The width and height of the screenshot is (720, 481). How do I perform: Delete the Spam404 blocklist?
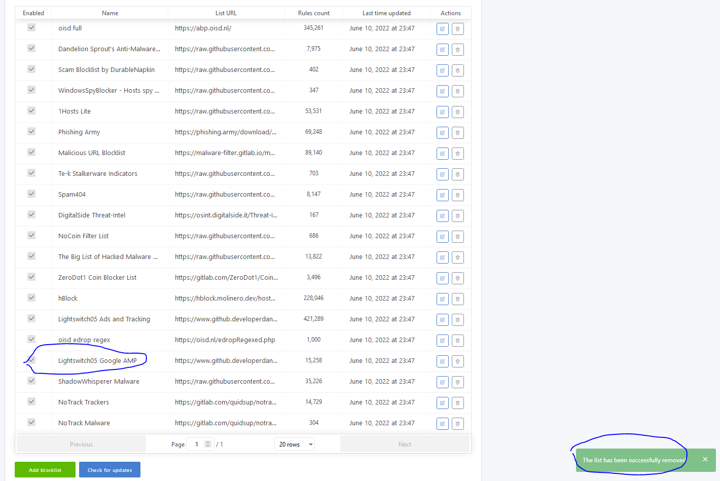click(457, 195)
